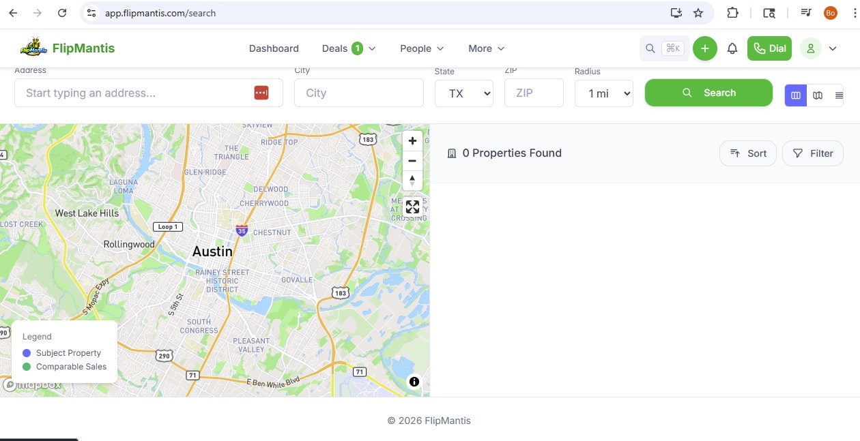Click the zoom-in control on the map
The image size is (860, 441).
[x=412, y=140]
